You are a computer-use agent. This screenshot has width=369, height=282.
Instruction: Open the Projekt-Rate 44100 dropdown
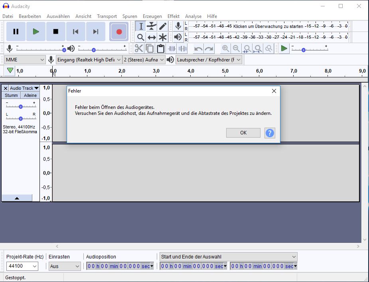point(22,266)
